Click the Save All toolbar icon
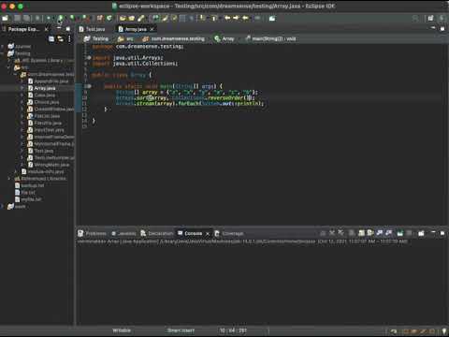 click(x=26, y=18)
